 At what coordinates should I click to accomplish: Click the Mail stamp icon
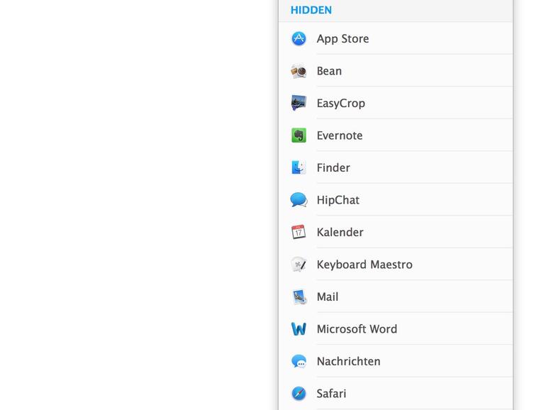coord(299,297)
